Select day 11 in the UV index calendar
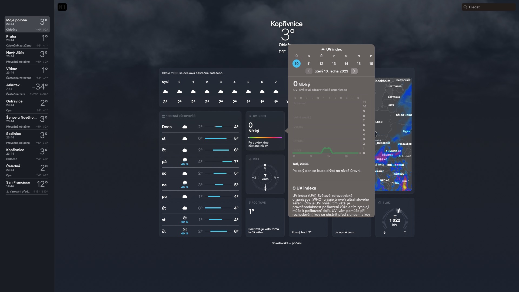 point(309,64)
